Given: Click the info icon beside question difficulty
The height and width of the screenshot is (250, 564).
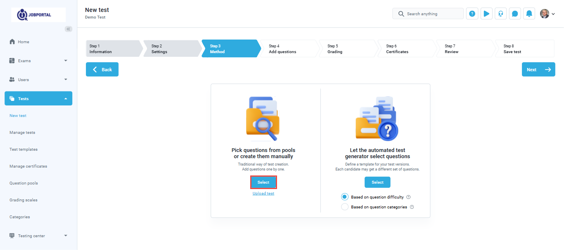Looking at the screenshot, I should [x=408, y=197].
